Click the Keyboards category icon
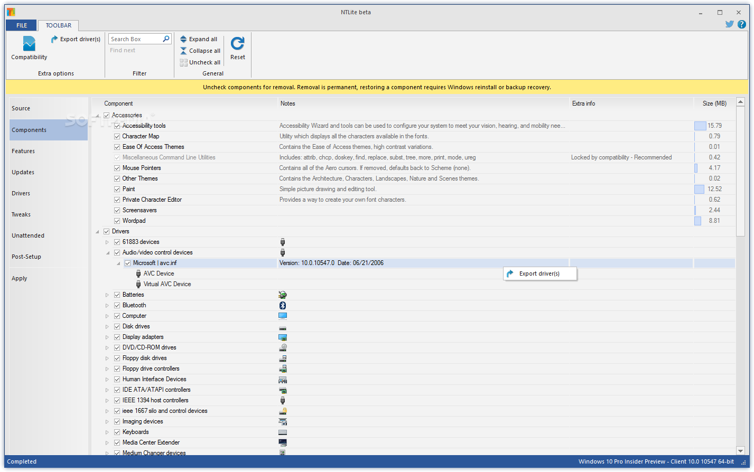Image resolution: width=754 pixels, height=472 pixels. [x=283, y=432]
